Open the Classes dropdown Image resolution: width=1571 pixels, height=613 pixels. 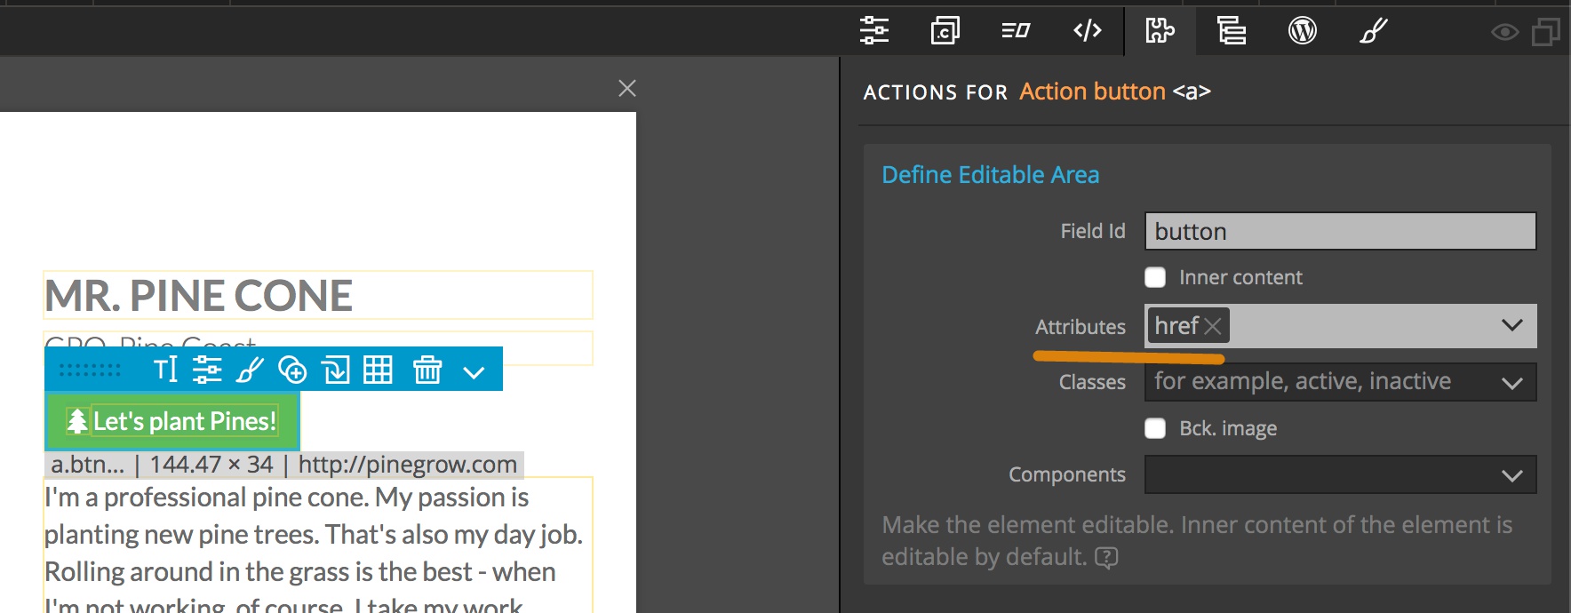[1340, 382]
